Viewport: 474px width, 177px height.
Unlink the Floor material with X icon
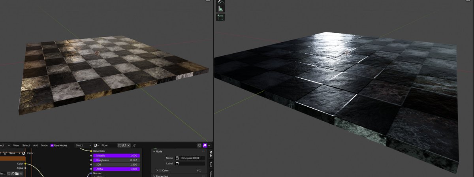pos(129,145)
